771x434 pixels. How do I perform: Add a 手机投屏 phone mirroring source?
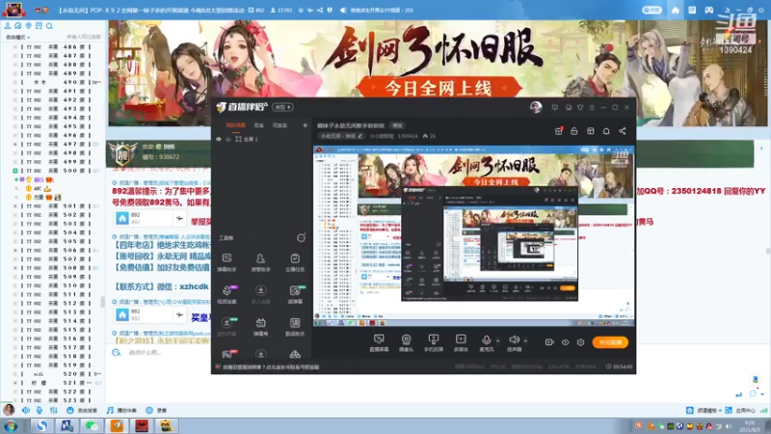pos(433,343)
